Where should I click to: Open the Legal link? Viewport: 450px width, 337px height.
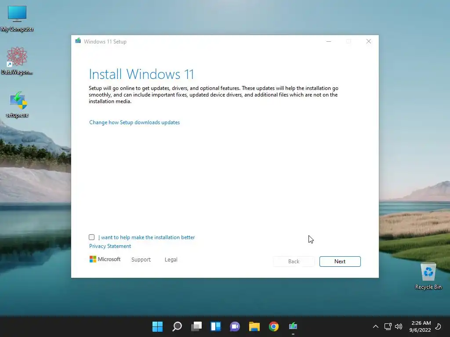171,260
